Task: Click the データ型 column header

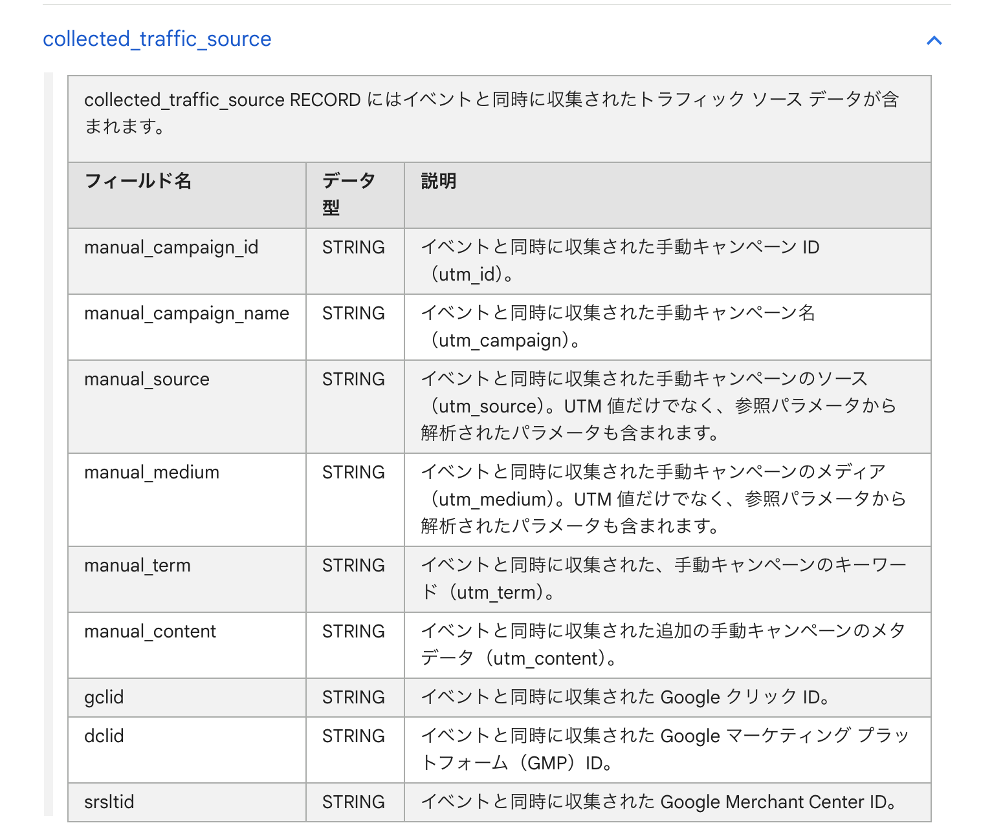Action: (x=348, y=194)
